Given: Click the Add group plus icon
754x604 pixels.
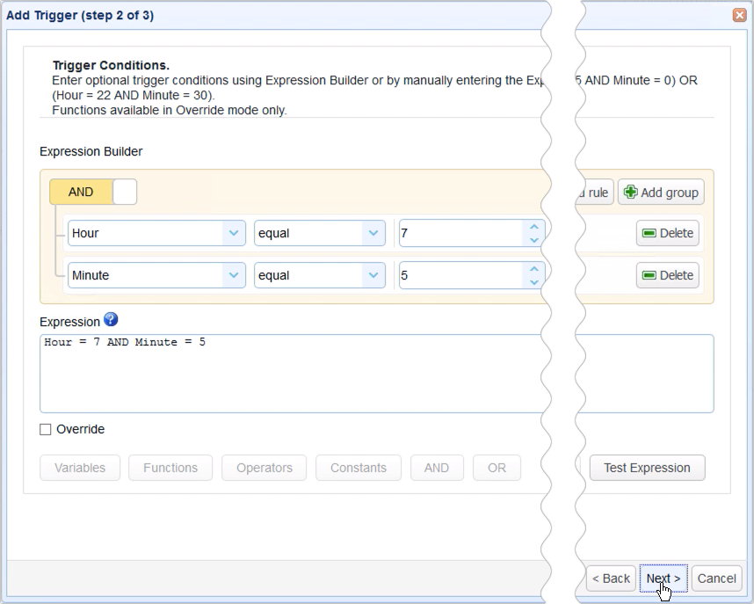Looking at the screenshot, I should pos(629,192).
